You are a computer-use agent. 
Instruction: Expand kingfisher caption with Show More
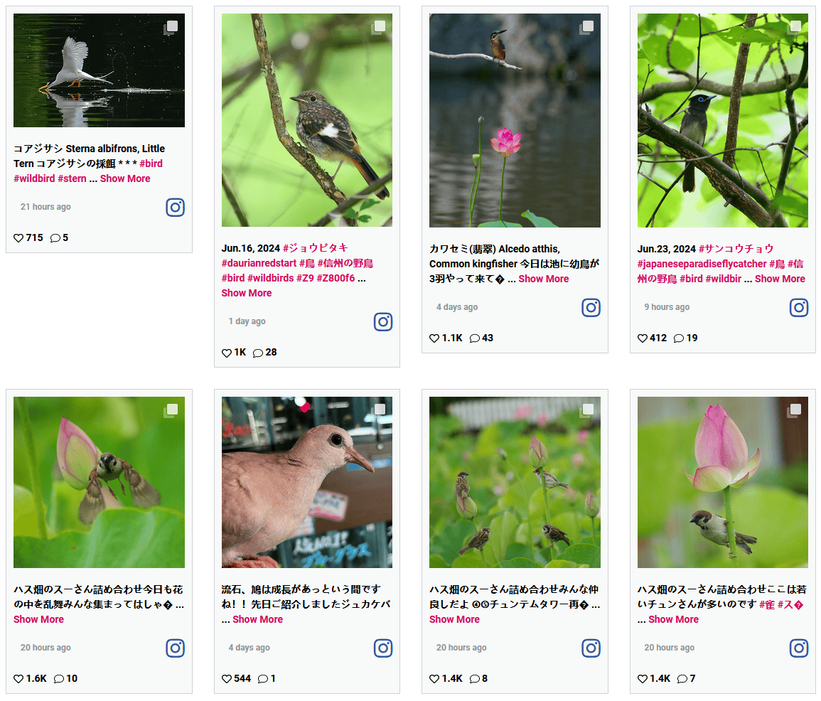pyautogui.click(x=544, y=279)
